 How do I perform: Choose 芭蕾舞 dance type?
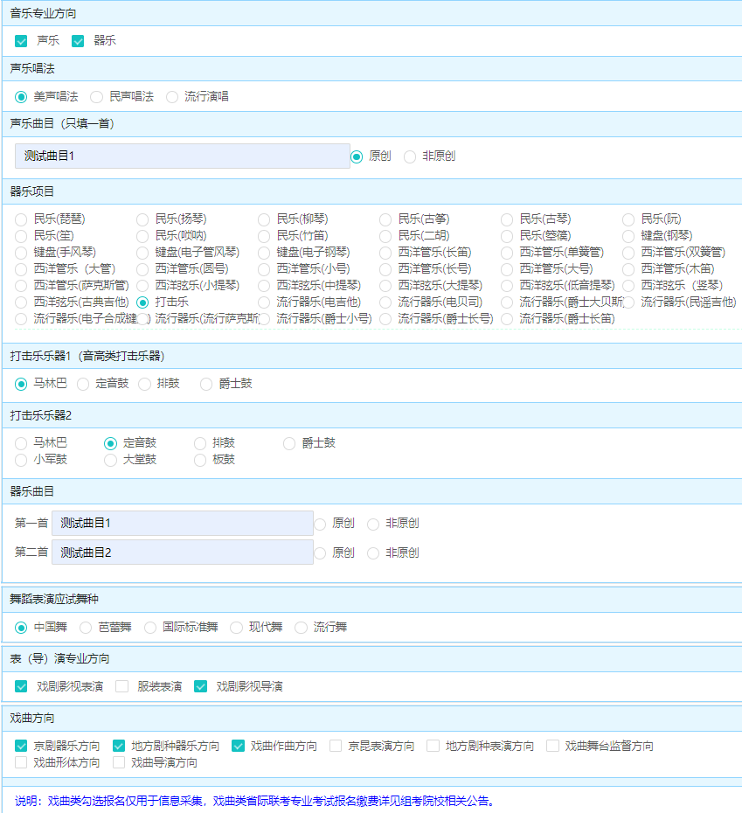coord(86,628)
